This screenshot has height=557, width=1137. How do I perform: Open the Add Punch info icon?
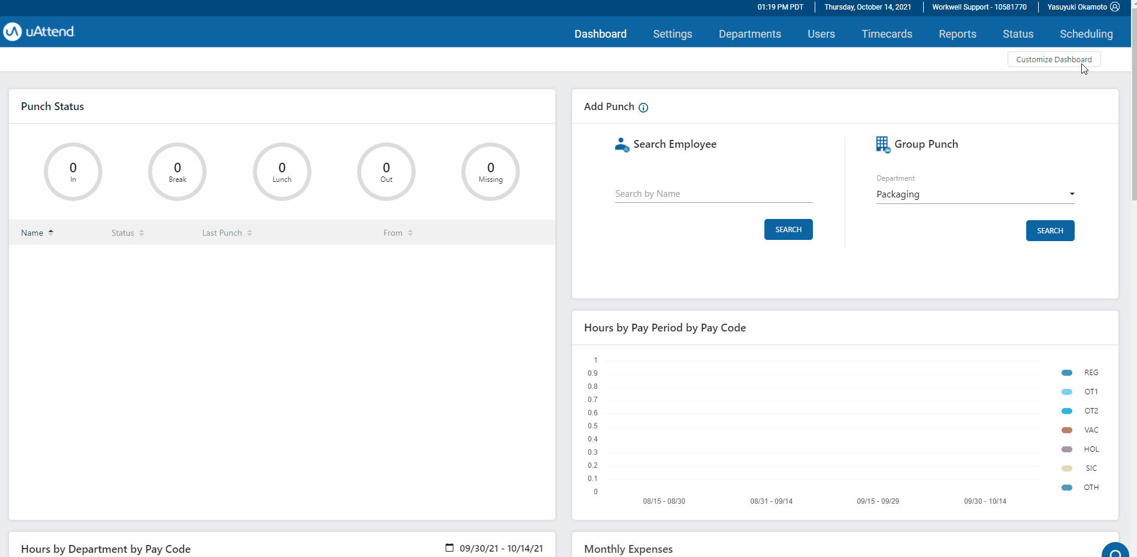click(x=643, y=108)
